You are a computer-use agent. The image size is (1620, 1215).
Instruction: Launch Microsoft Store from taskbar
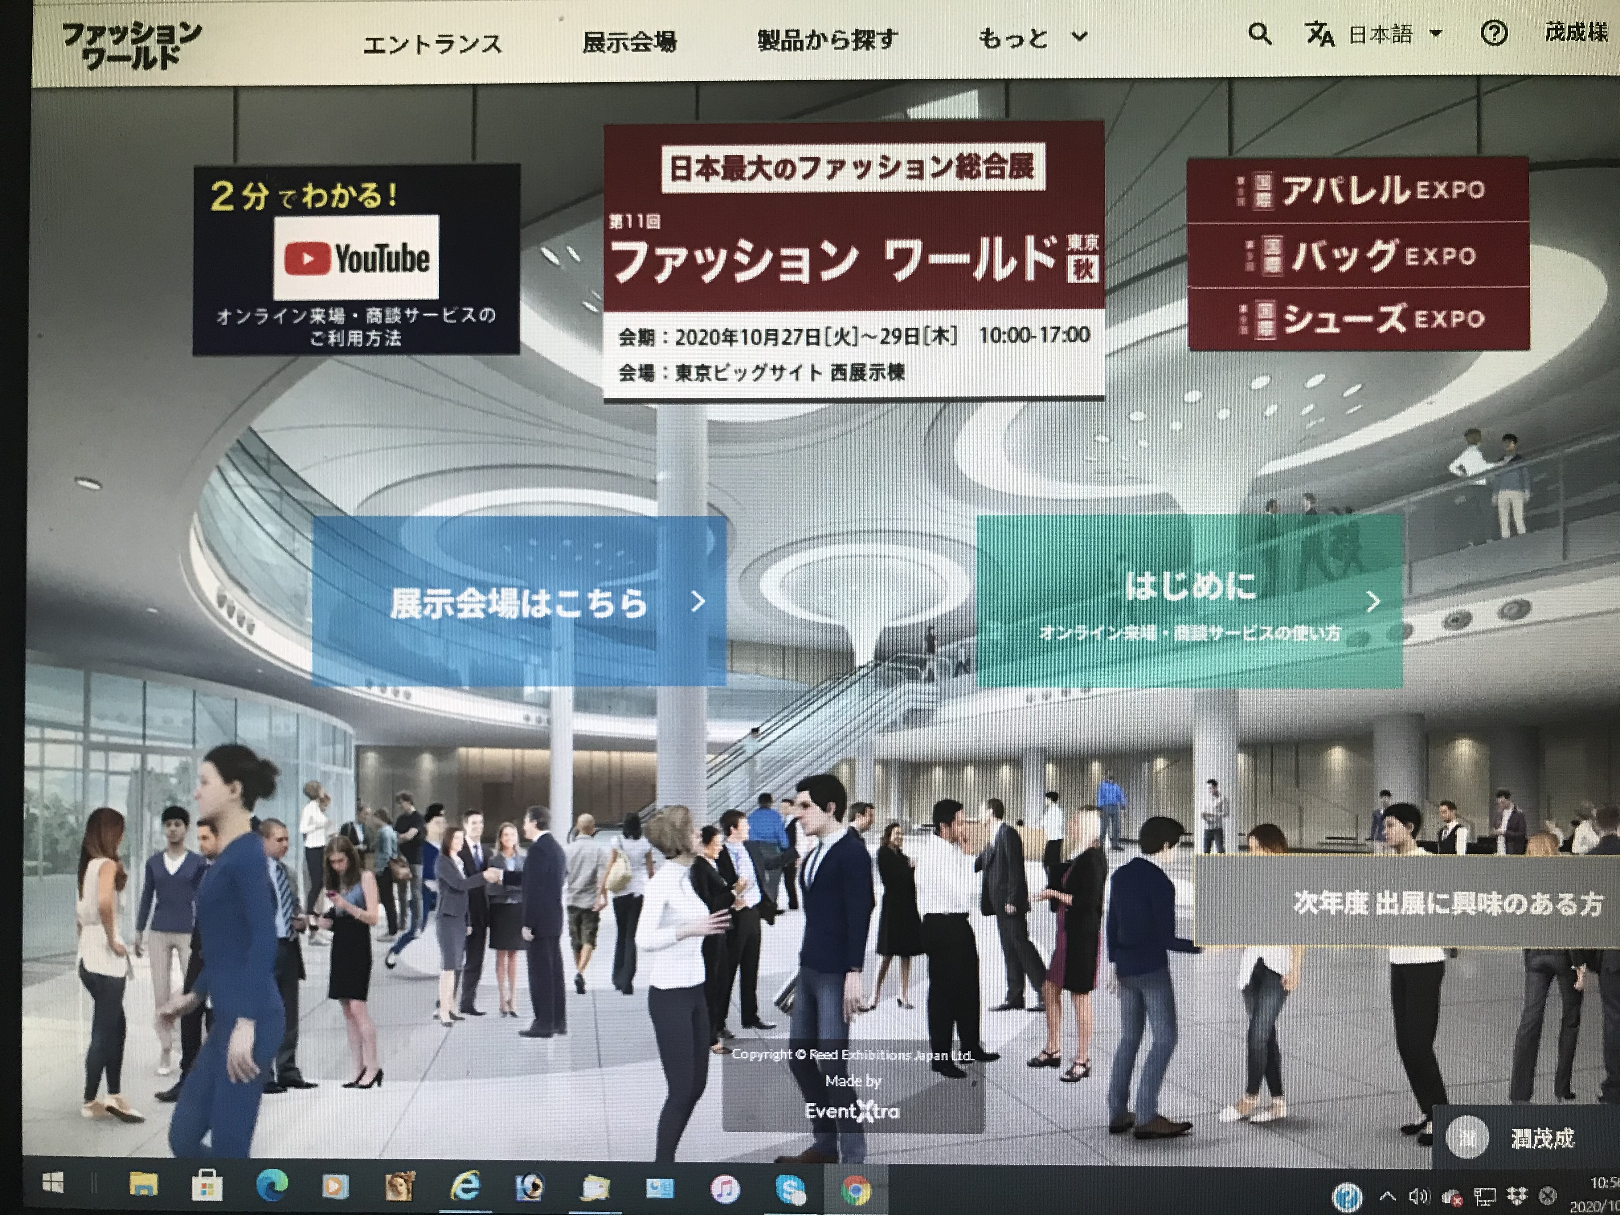coord(207,1186)
